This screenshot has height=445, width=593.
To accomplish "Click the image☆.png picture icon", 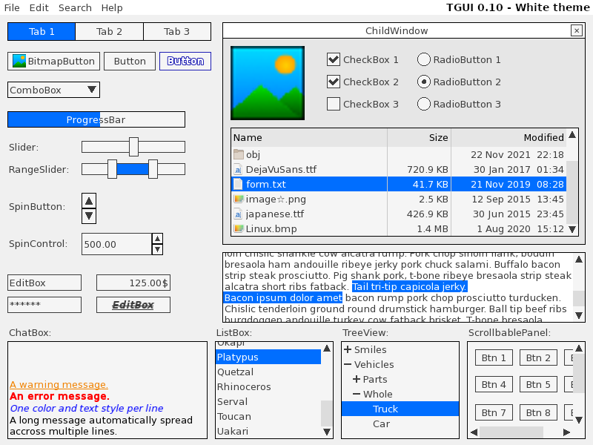I will (237, 199).
